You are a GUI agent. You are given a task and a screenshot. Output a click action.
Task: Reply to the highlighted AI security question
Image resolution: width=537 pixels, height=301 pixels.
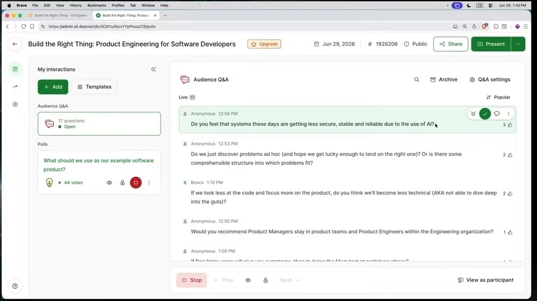(x=497, y=114)
